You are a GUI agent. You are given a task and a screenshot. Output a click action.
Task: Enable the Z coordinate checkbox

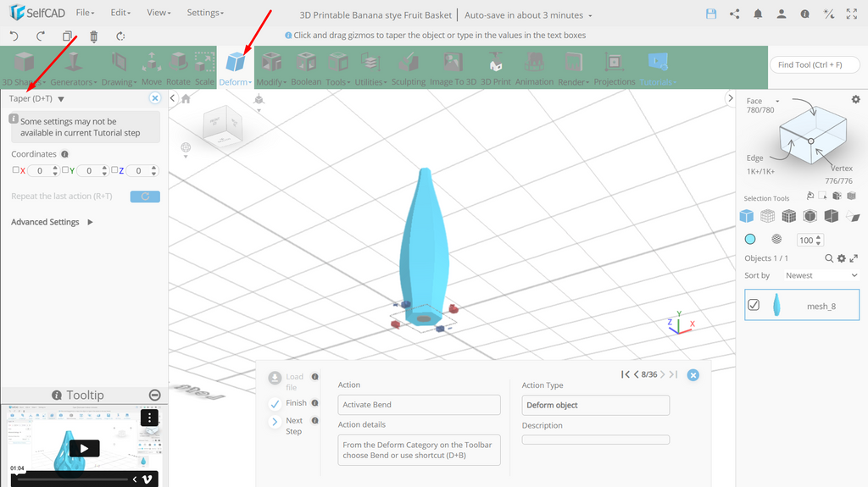tap(114, 170)
